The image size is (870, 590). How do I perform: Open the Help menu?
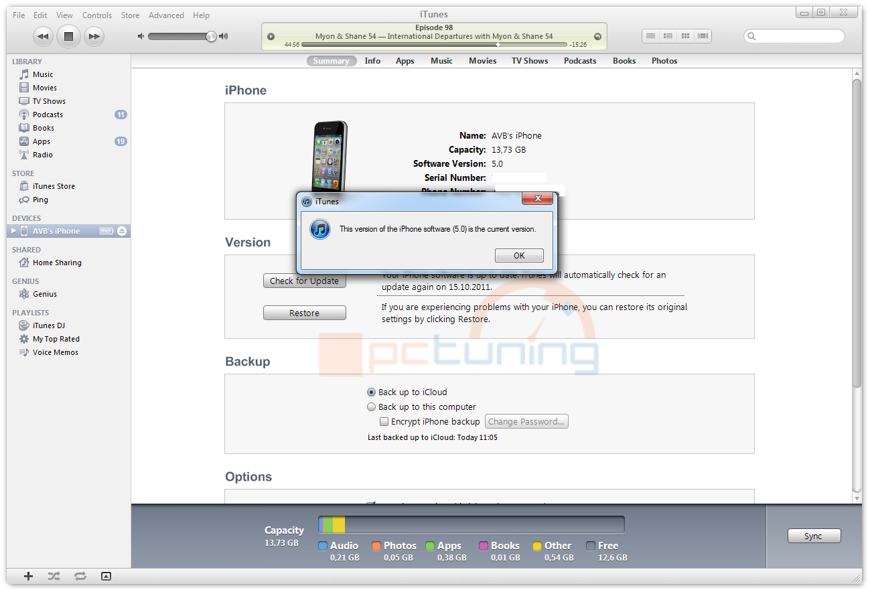201,15
